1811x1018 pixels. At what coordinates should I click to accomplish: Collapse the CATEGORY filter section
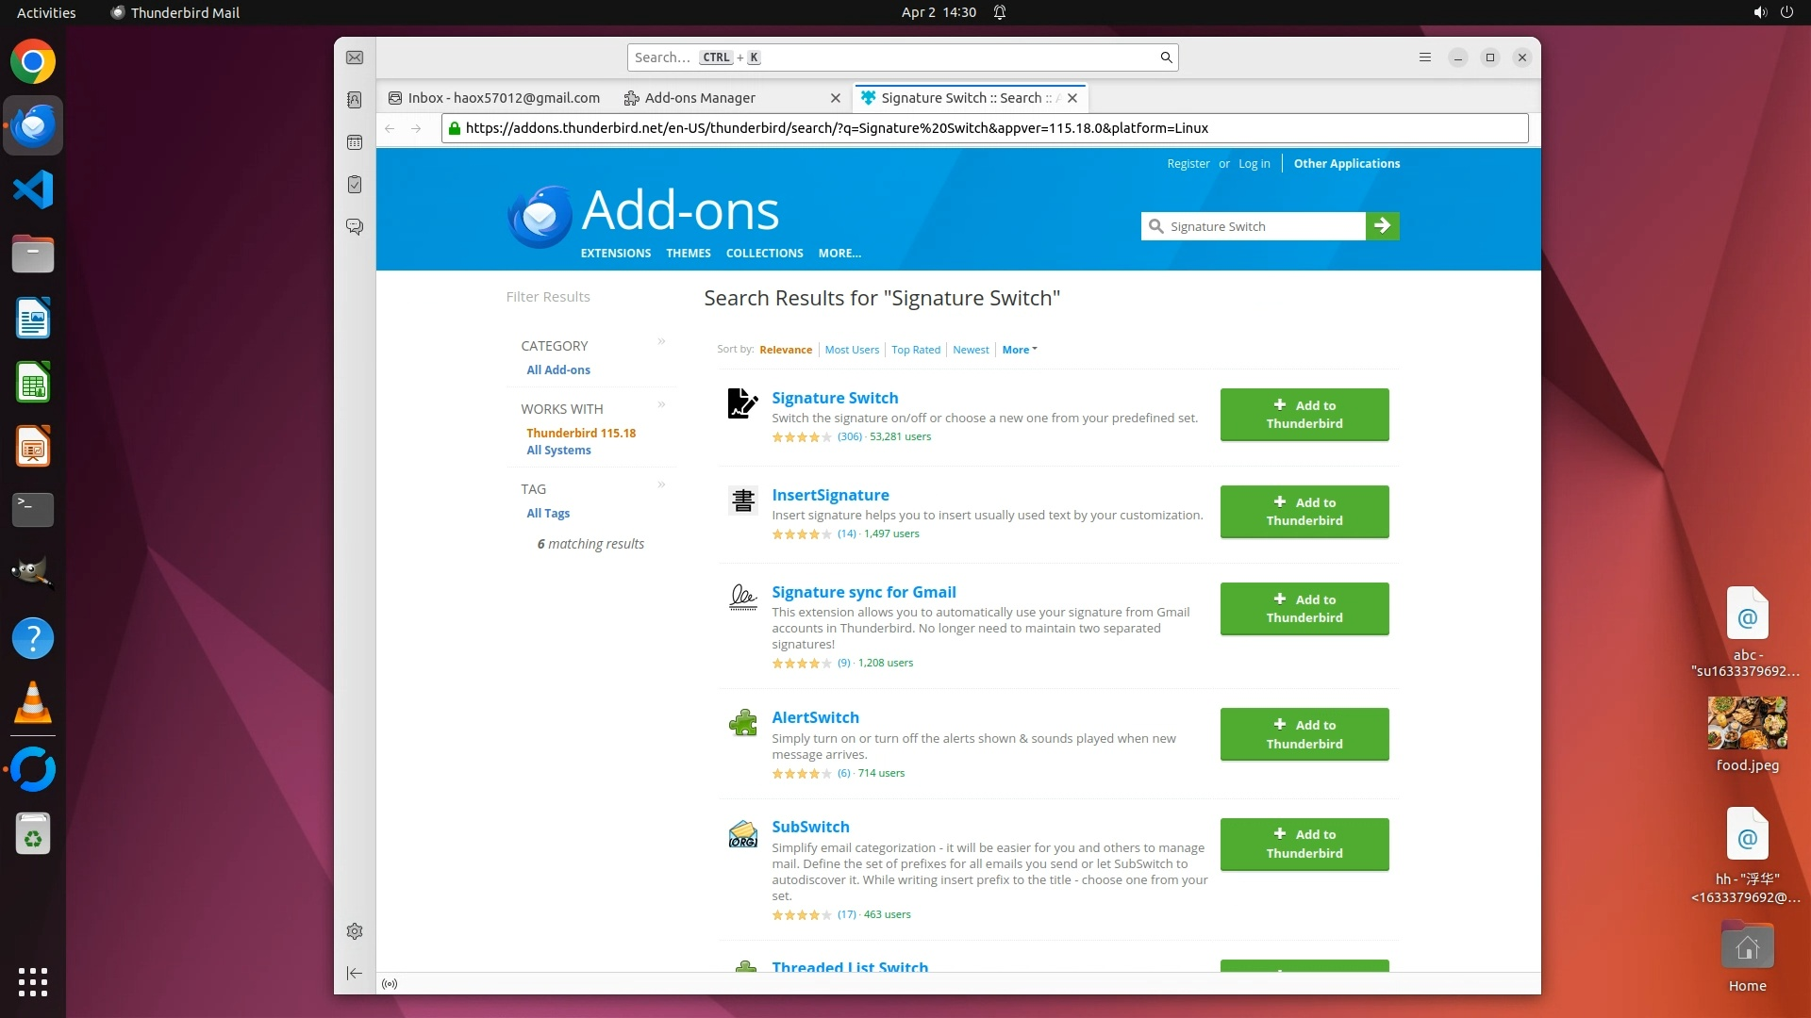[x=661, y=341]
